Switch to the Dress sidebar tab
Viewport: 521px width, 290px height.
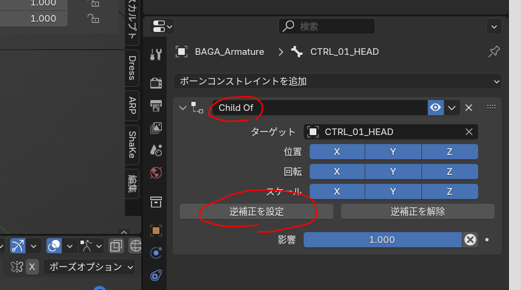point(132,68)
